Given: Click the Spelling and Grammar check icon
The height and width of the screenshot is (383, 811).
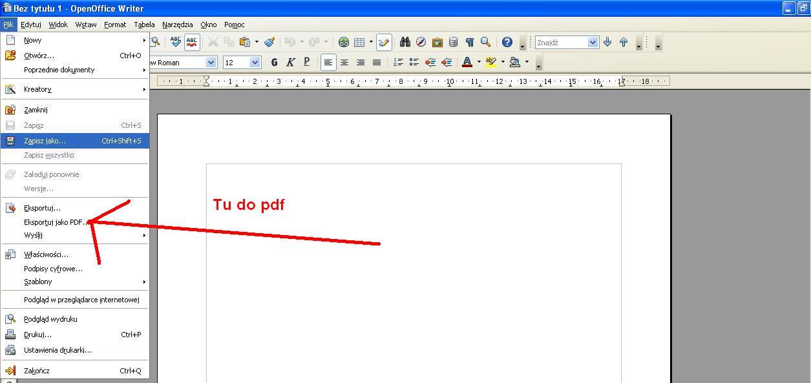Looking at the screenshot, I should pos(175,42).
